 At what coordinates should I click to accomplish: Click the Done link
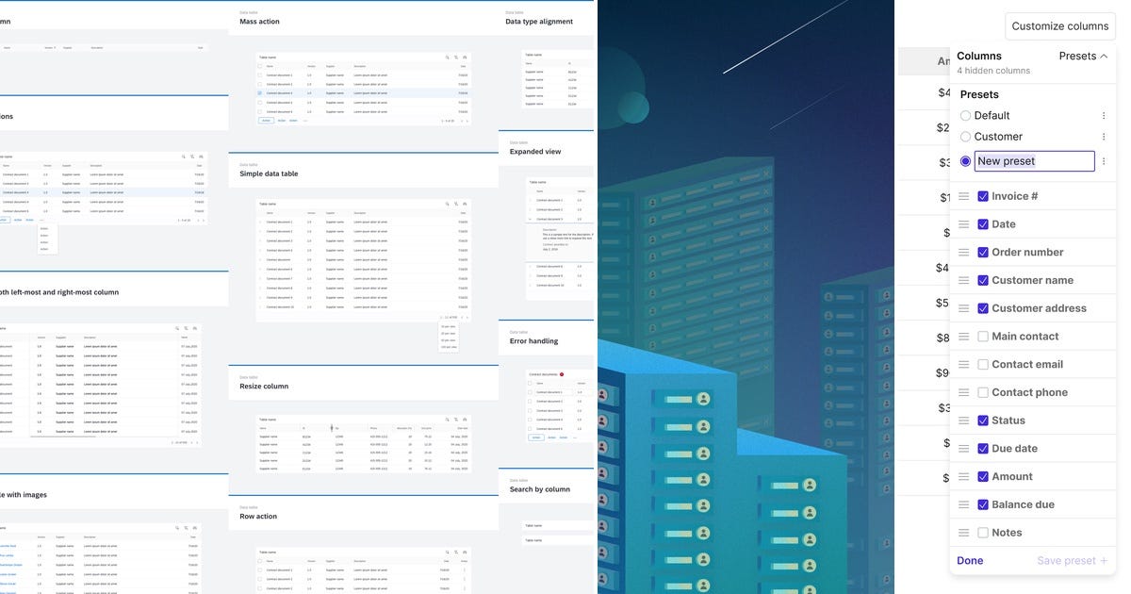[x=970, y=561]
